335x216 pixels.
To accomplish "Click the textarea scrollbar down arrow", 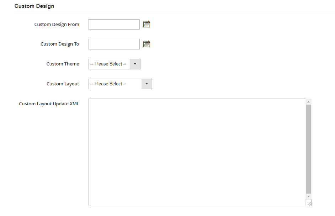I will [308, 196].
